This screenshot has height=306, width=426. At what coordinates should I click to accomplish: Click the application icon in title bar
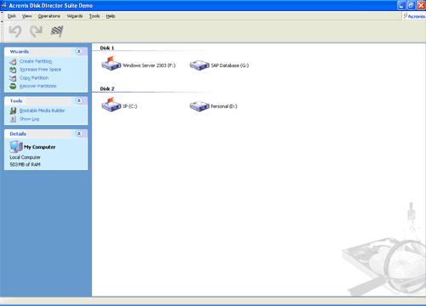[4, 5]
